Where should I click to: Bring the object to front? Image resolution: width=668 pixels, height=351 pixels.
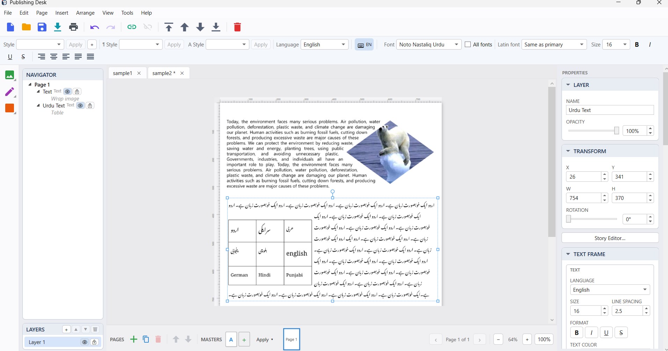tap(169, 27)
